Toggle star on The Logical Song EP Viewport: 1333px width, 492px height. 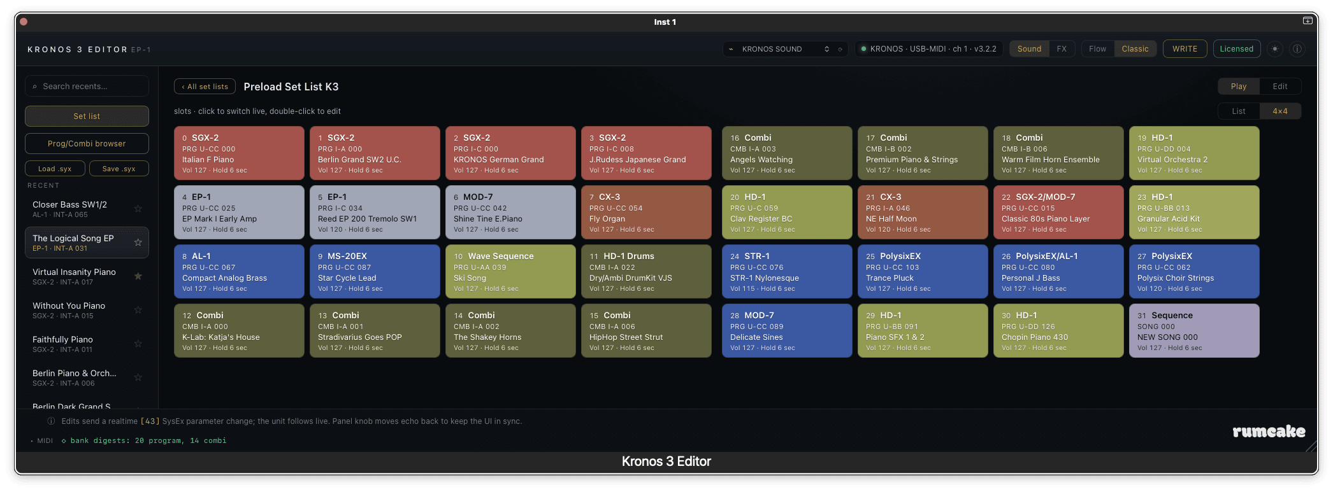click(138, 242)
